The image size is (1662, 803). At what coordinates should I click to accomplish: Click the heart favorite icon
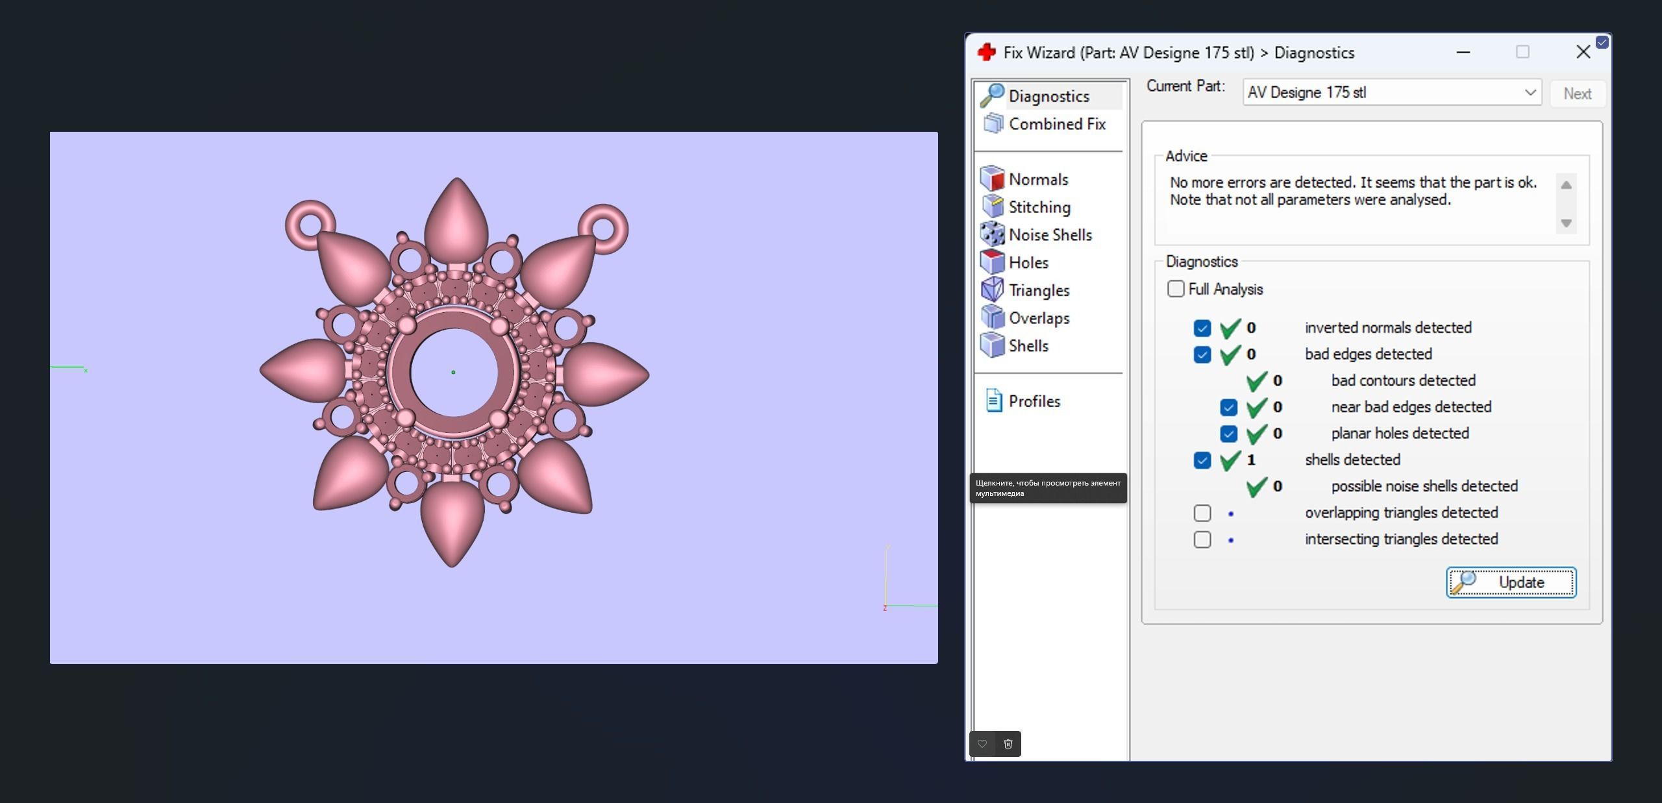[982, 744]
